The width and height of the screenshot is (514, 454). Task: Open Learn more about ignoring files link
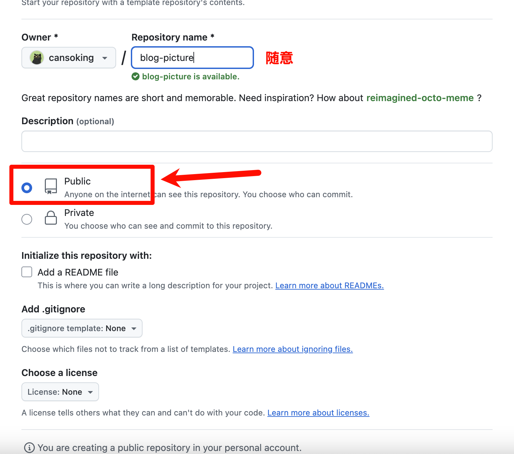[x=292, y=349]
